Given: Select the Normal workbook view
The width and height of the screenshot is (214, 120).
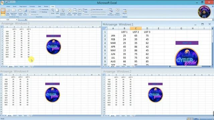Looking at the screenshot, I should (x=3, y=12).
